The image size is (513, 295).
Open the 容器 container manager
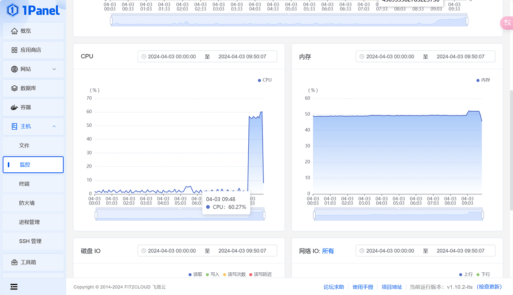click(33, 107)
